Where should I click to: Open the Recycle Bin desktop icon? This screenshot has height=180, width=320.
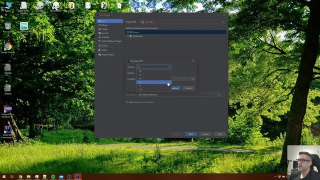pyautogui.click(x=8, y=27)
